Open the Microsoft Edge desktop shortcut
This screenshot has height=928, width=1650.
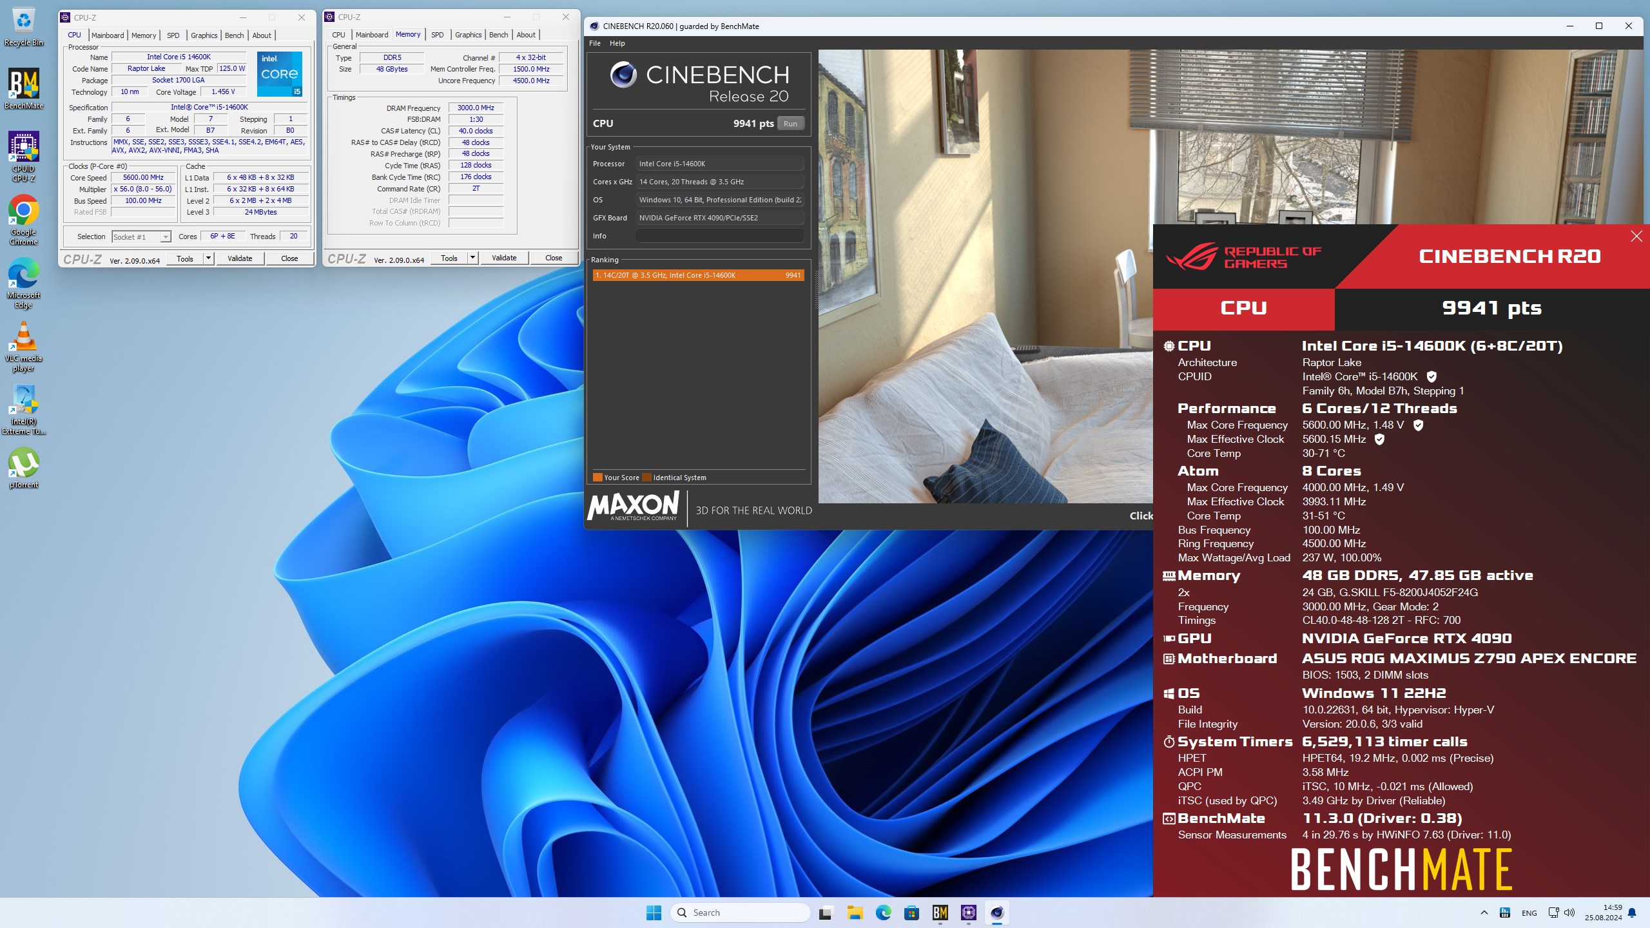pos(24,283)
